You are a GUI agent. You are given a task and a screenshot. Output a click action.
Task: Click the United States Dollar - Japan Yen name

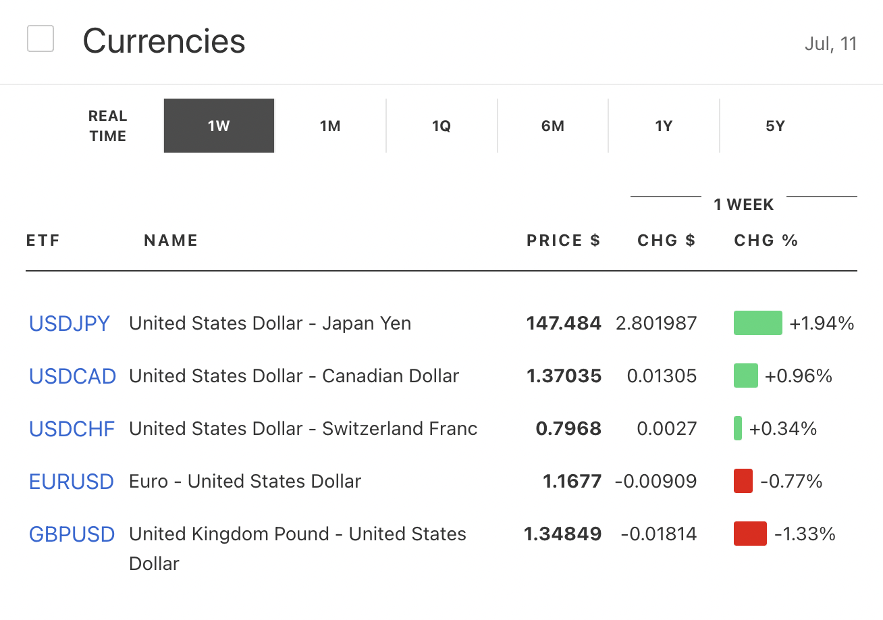[270, 324]
